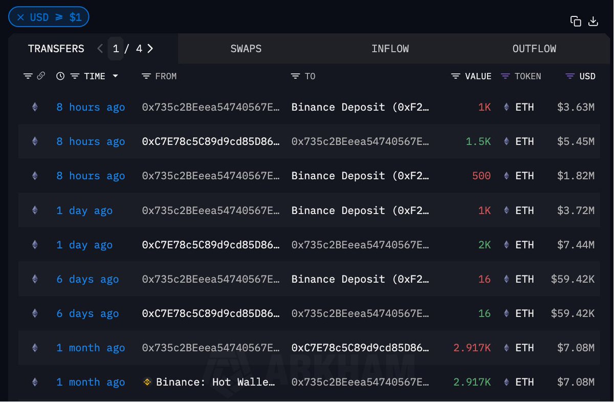Go to previous transfers page arrow
Screen dimensions: 614x402
point(100,49)
